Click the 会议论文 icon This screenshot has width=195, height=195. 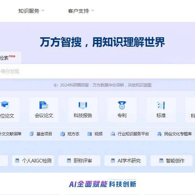pos(44,105)
